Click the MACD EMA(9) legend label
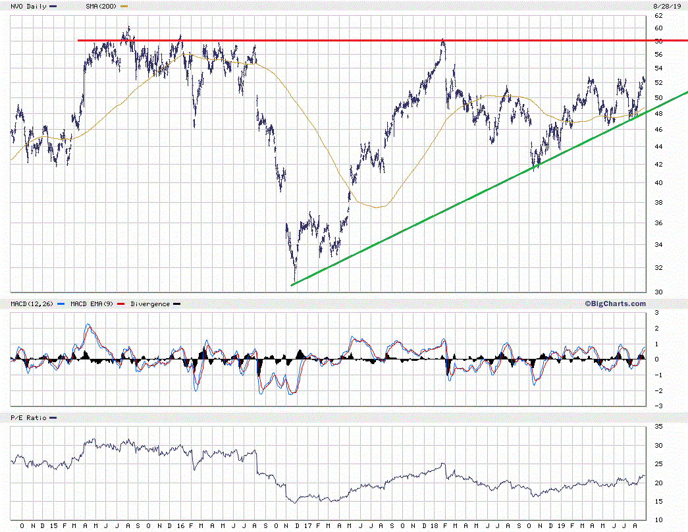 tap(92, 304)
